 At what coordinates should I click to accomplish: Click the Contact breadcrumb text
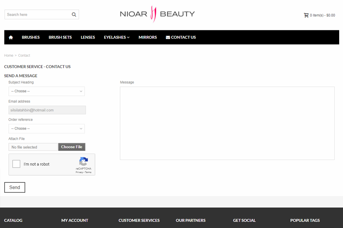24,55
